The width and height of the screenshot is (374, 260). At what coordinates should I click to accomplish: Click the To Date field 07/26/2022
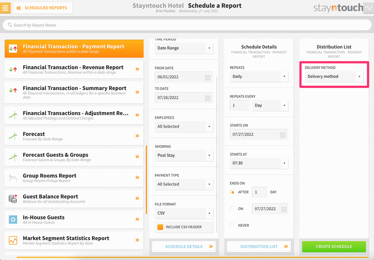click(184, 98)
